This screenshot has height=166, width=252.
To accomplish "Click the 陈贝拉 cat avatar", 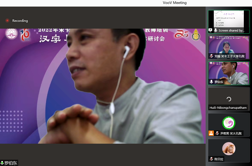I will pyautogui.click(x=229, y=149).
